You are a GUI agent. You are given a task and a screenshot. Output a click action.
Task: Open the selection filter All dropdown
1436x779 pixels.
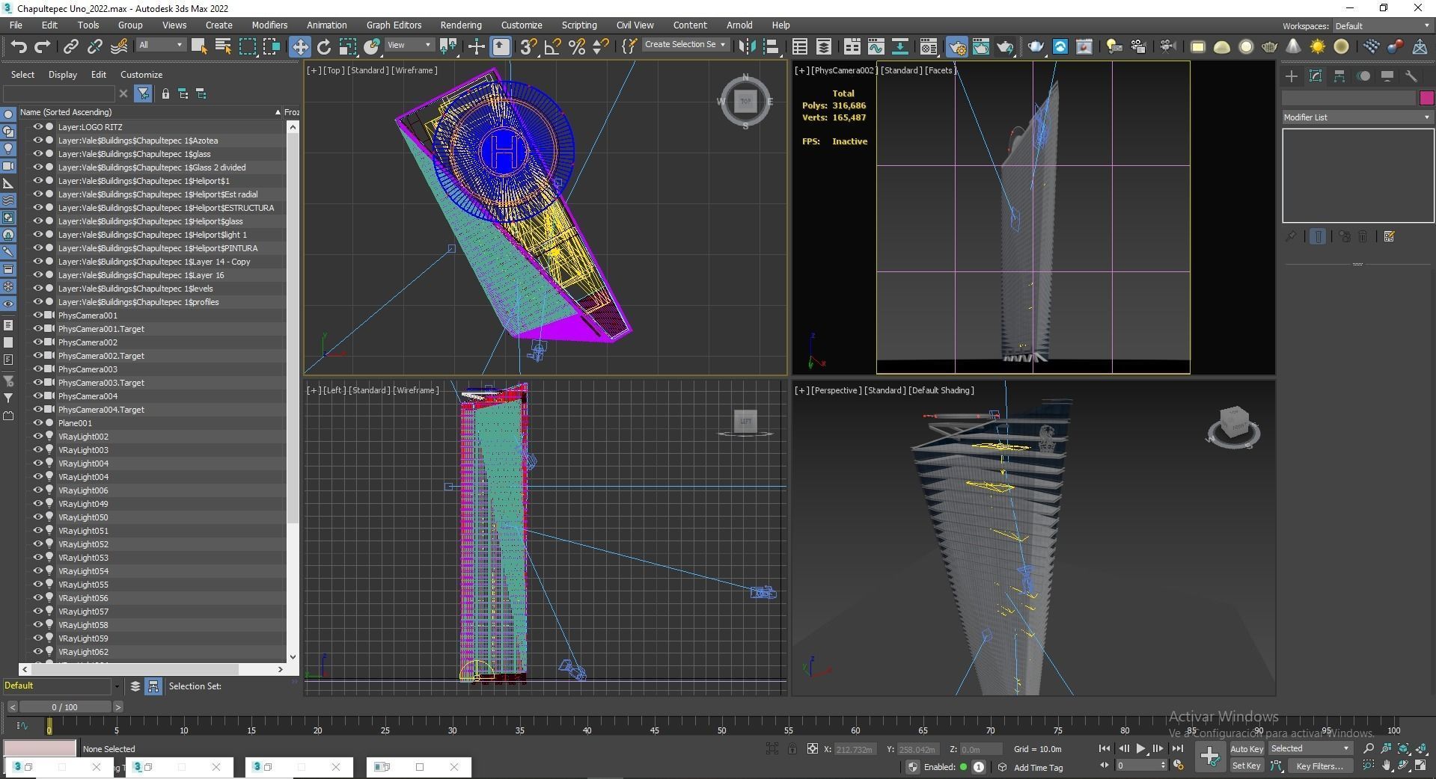tap(161, 45)
